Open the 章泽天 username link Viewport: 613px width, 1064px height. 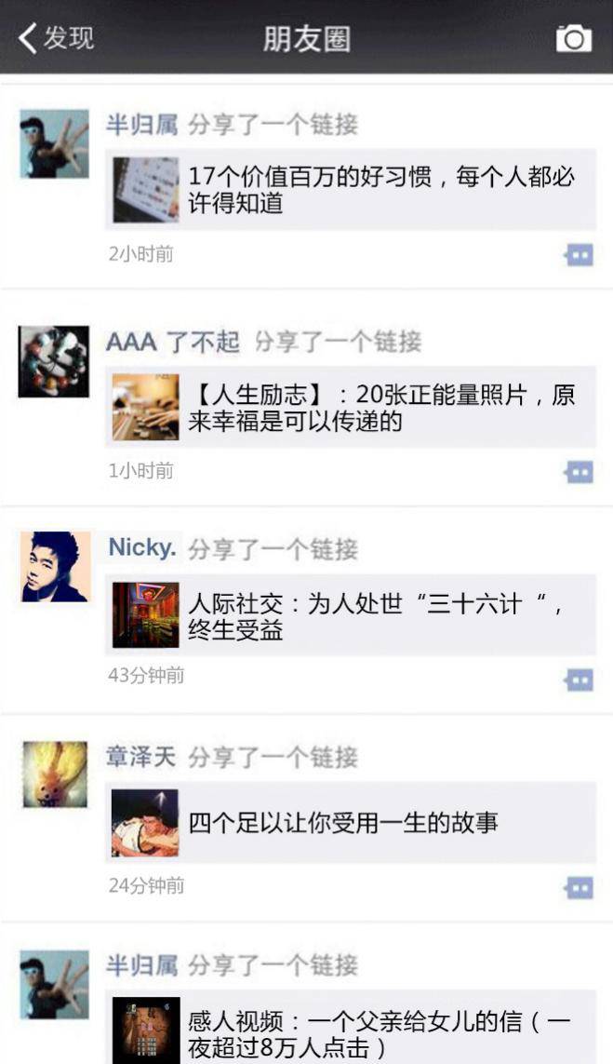coord(141,757)
